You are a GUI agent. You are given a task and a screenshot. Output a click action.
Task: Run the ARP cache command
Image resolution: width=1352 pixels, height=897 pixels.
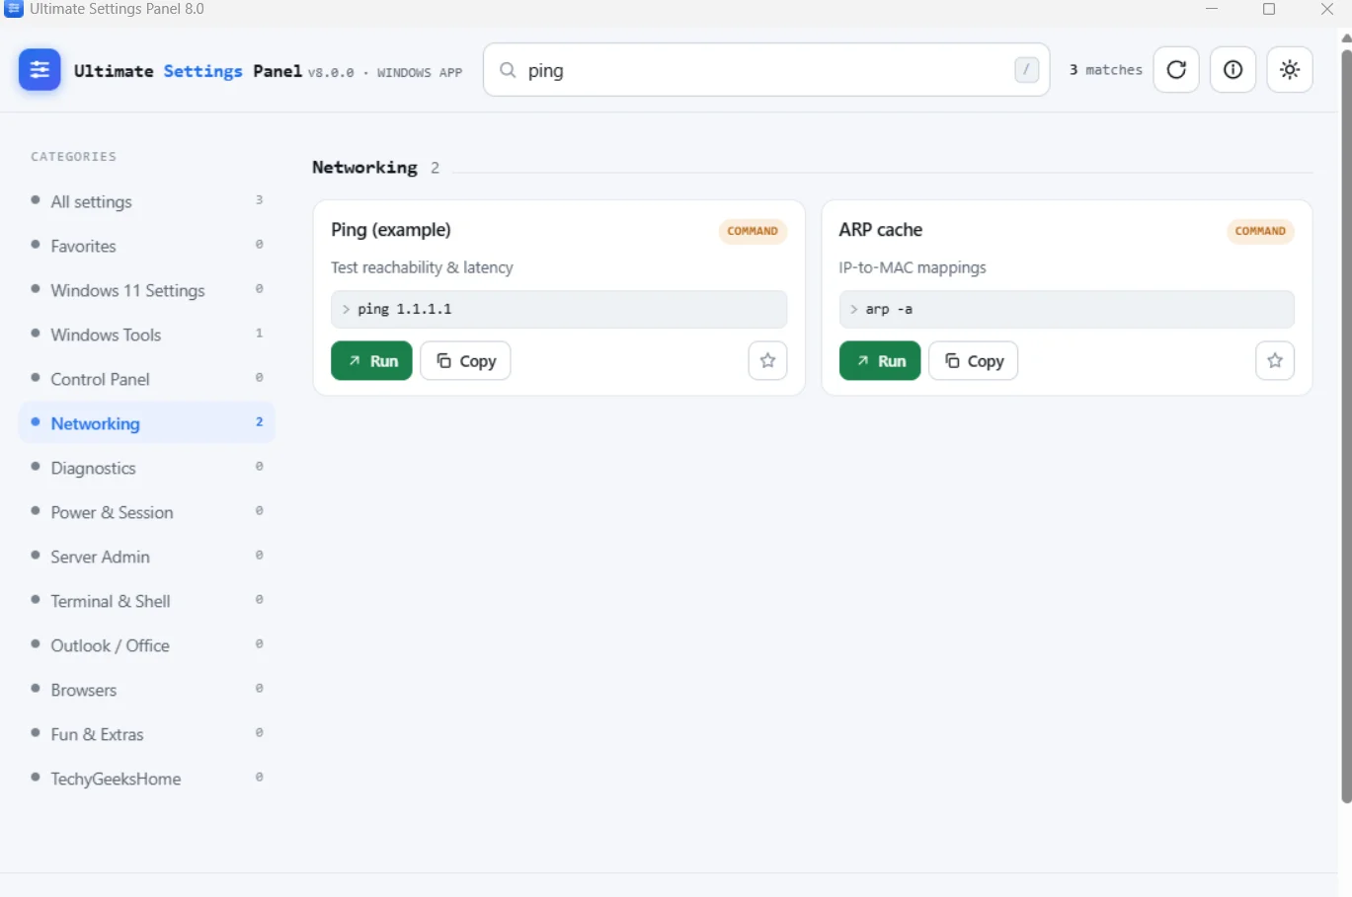(x=880, y=361)
